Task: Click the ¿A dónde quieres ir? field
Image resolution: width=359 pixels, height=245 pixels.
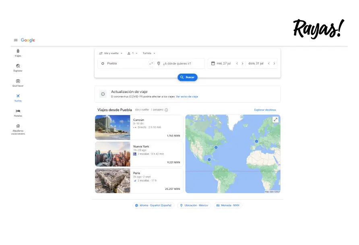Action: tap(178, 64)
